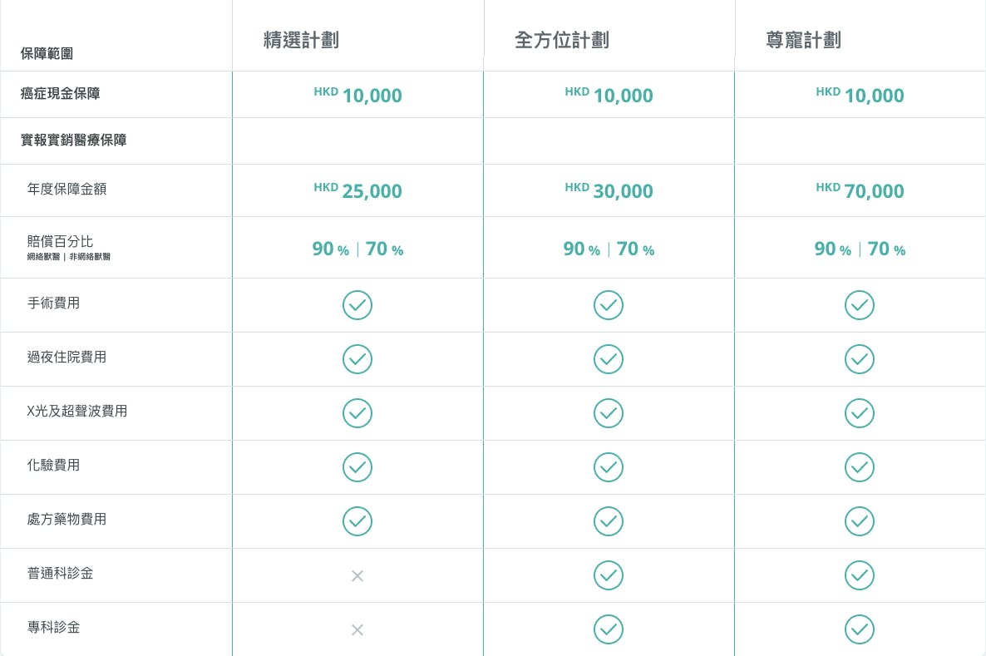
Task: Select the 尊寵計劃 column header
Action: click(803, 40)
